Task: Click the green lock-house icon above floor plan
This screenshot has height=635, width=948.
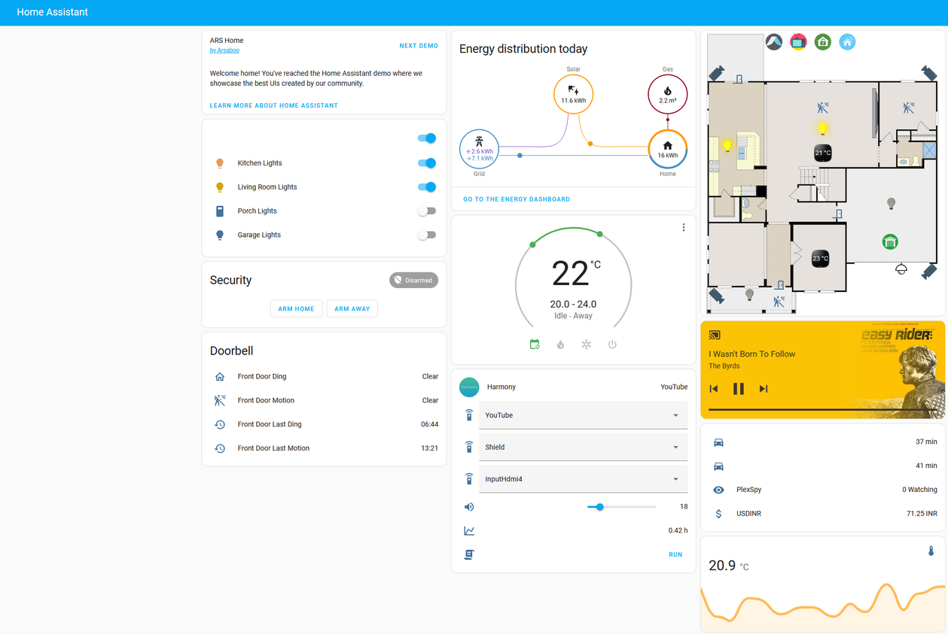Action: point(823,42)
